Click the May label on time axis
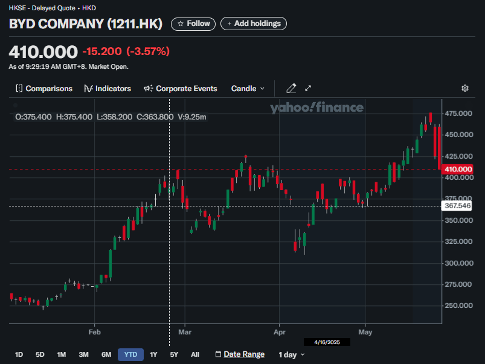The image size is (485, 364). (365, 332)
